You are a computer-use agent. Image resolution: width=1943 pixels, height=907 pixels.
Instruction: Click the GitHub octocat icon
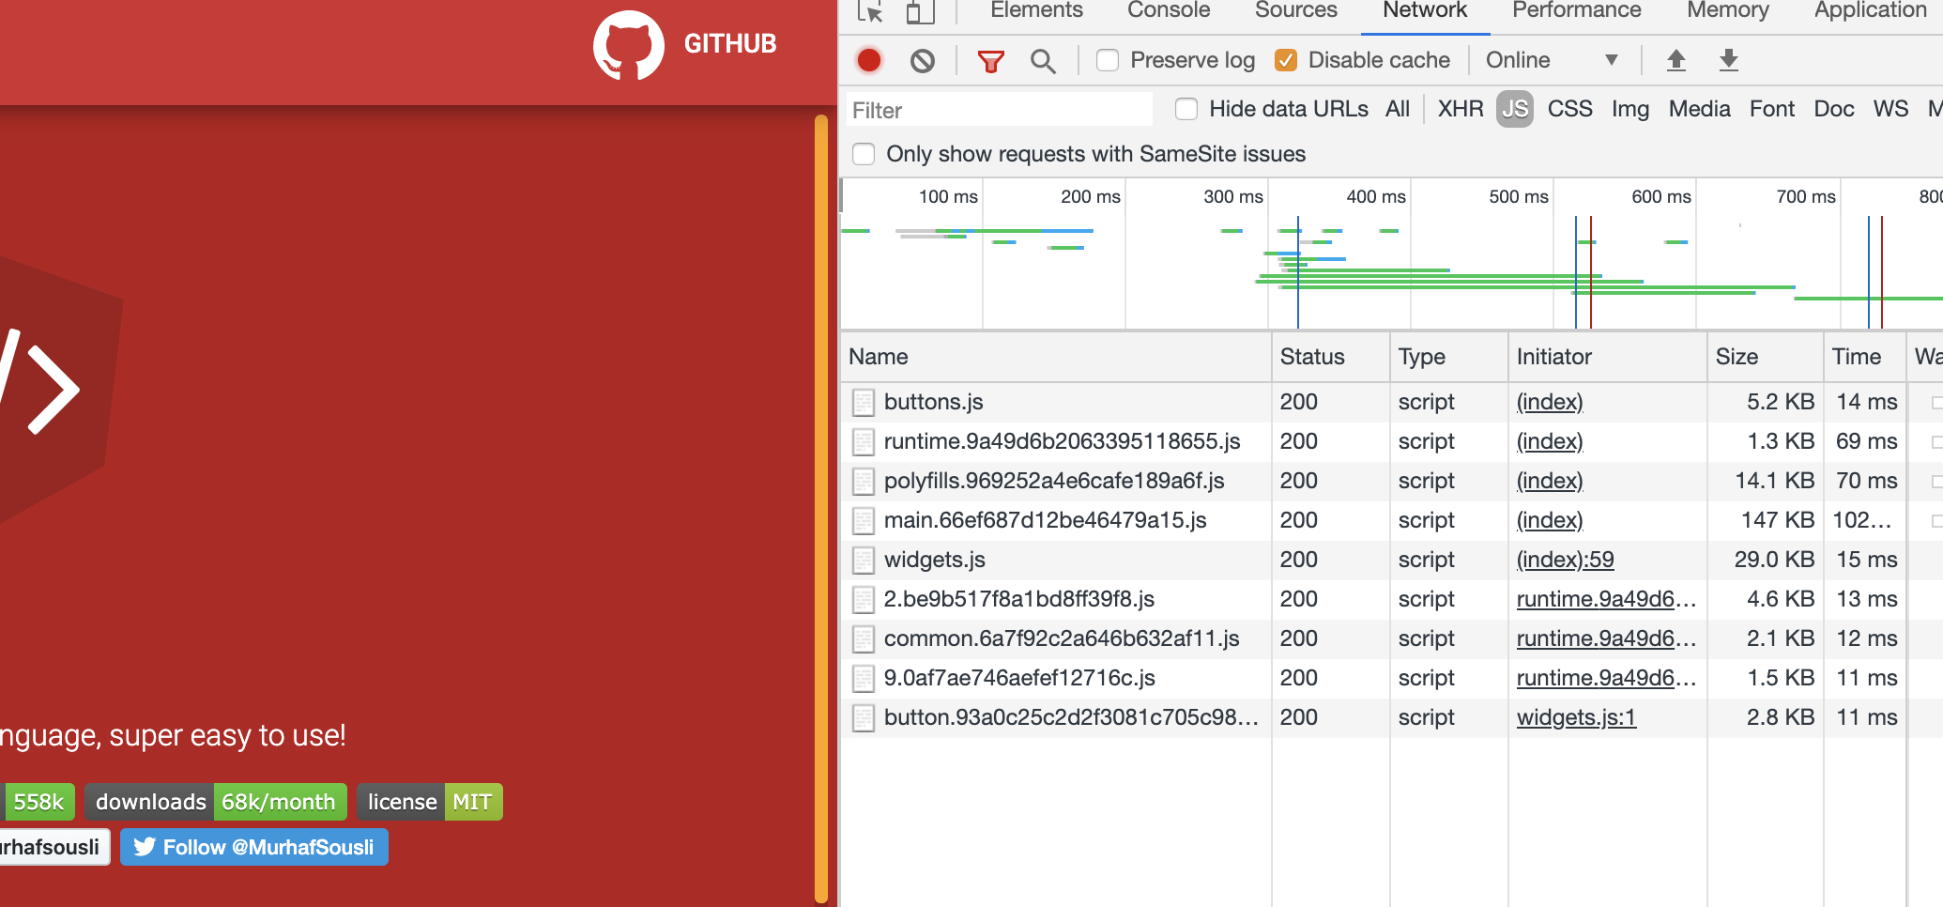(628, 44)
